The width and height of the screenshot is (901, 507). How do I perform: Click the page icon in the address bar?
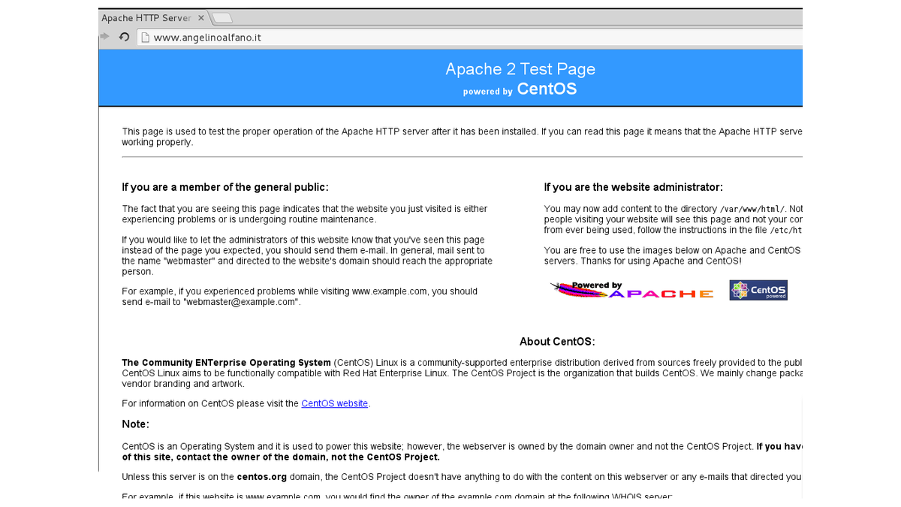point(146,38)
